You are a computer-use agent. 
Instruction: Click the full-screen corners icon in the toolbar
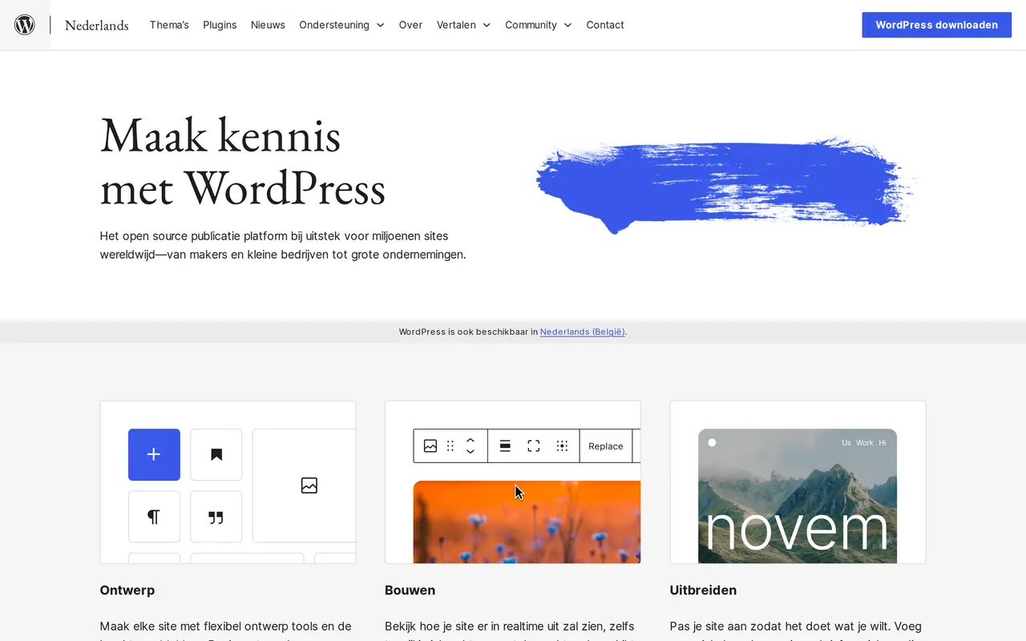534,446
